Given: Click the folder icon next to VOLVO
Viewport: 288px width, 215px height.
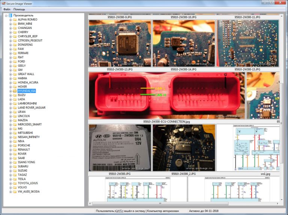Looking at the screenshot, I should click(15, 187).
